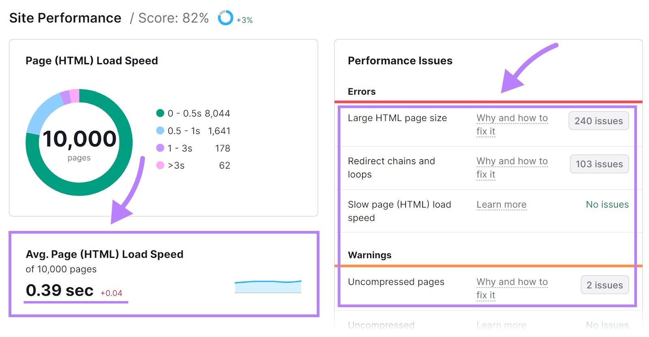Click the Redirect chains and loops label
The height and width of the screenshot is (337, 649).
tap(391, 167)
